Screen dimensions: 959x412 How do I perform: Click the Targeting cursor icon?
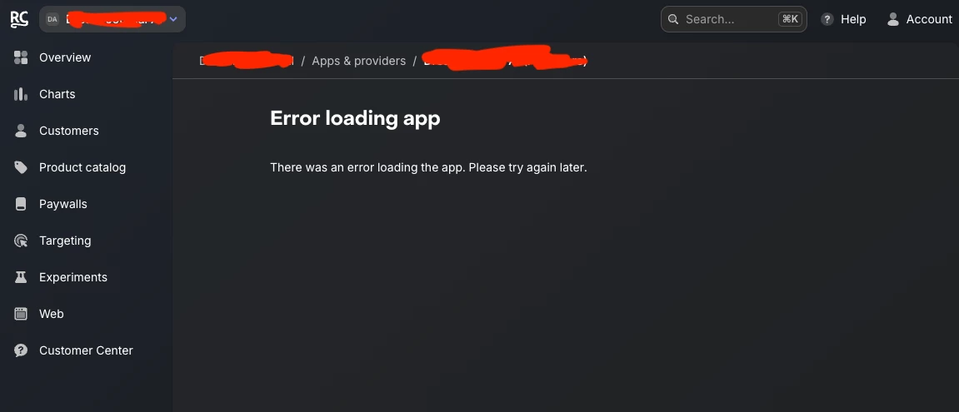pos(21,241)
